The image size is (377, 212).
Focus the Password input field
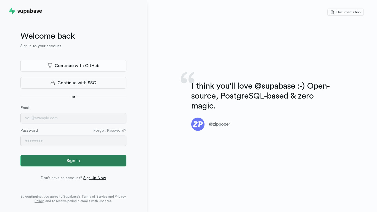tap(73, 141)
